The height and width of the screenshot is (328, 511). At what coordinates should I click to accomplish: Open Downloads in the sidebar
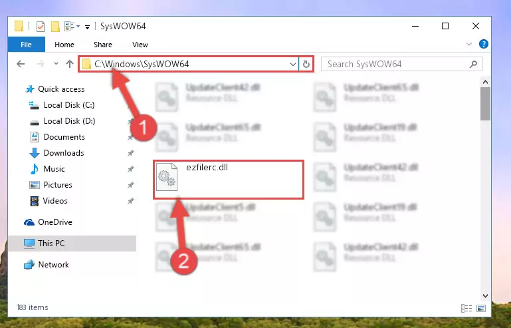(64, 153)
